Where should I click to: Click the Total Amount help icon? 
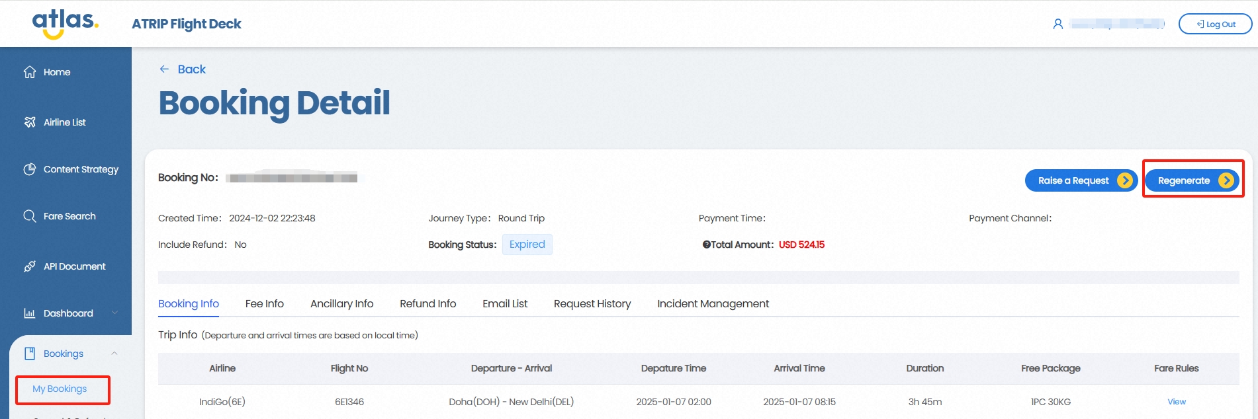click(706, 245)
